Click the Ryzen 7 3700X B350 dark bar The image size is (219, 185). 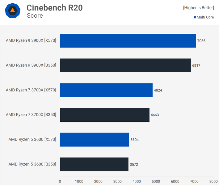pos(104,115)
